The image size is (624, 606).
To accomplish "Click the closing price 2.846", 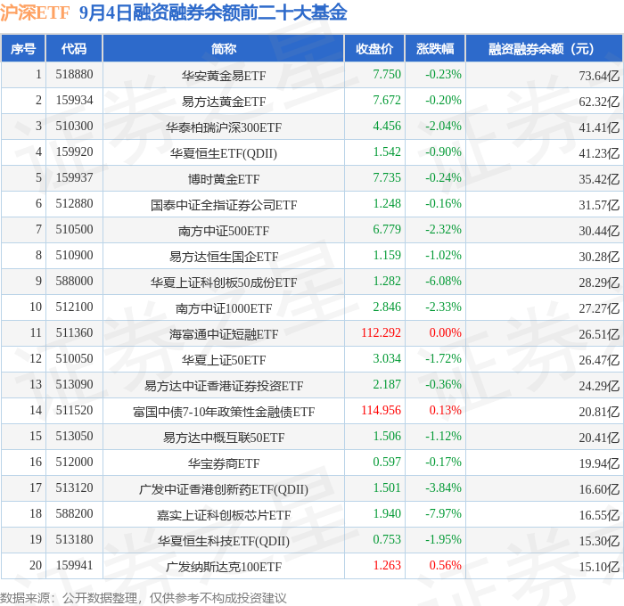I will 387,307.
